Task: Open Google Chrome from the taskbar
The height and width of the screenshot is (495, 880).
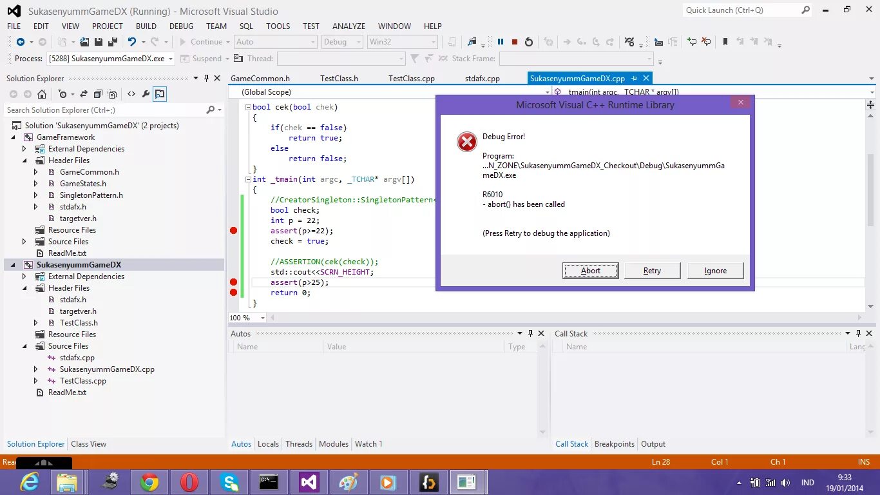Action: tap(149, 482)
